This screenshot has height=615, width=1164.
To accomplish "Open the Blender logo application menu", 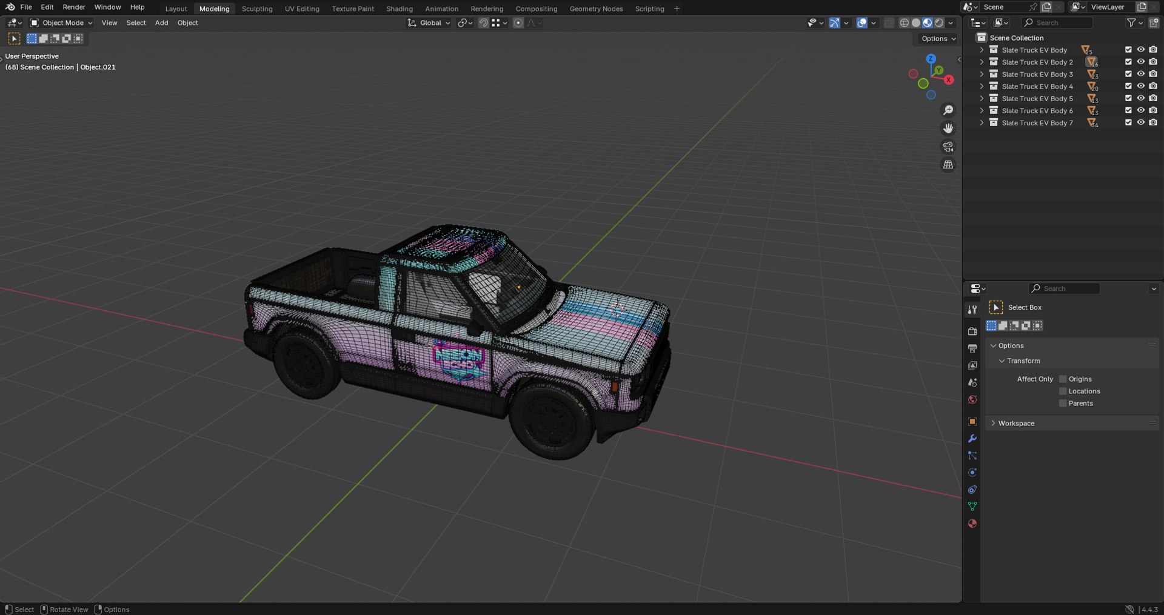I will 10,7.
